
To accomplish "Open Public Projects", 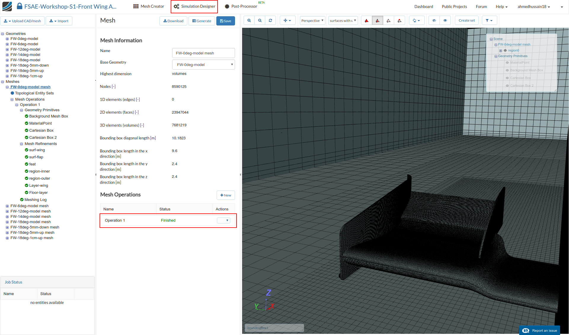I will (x=454, y=6).
